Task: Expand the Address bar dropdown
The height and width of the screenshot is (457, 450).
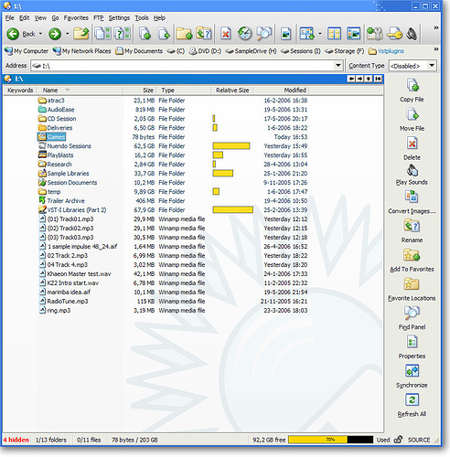Action: (338, 66)
